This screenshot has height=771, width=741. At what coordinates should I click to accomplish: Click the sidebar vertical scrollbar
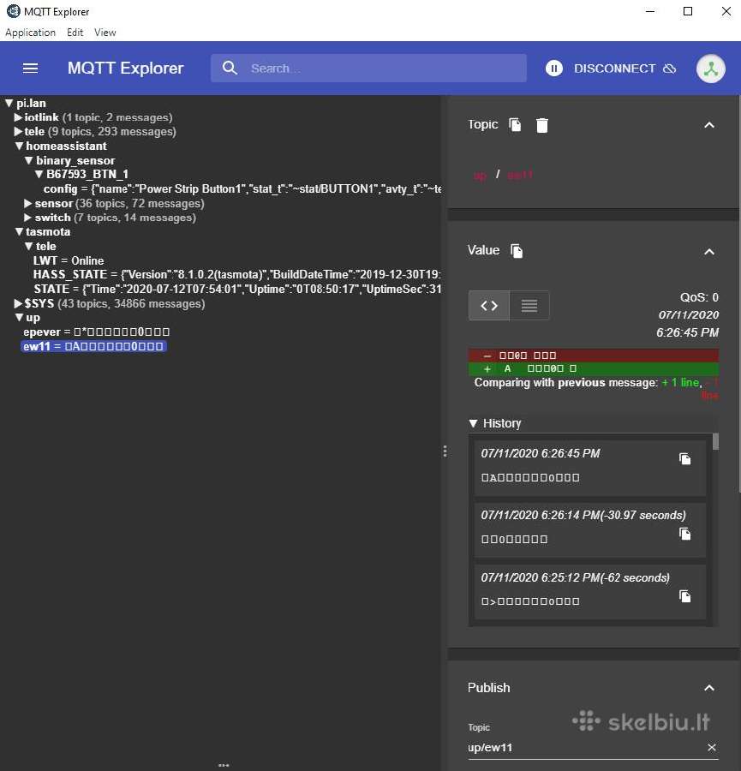[738, 295]
